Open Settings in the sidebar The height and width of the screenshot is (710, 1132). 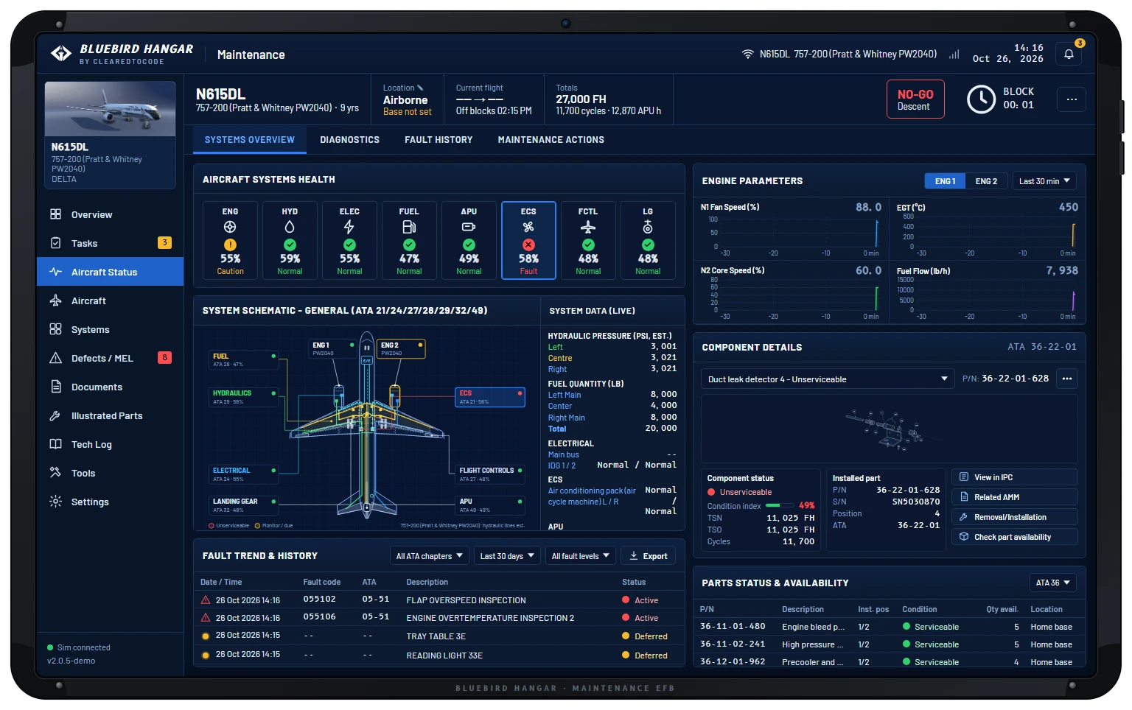110,502
